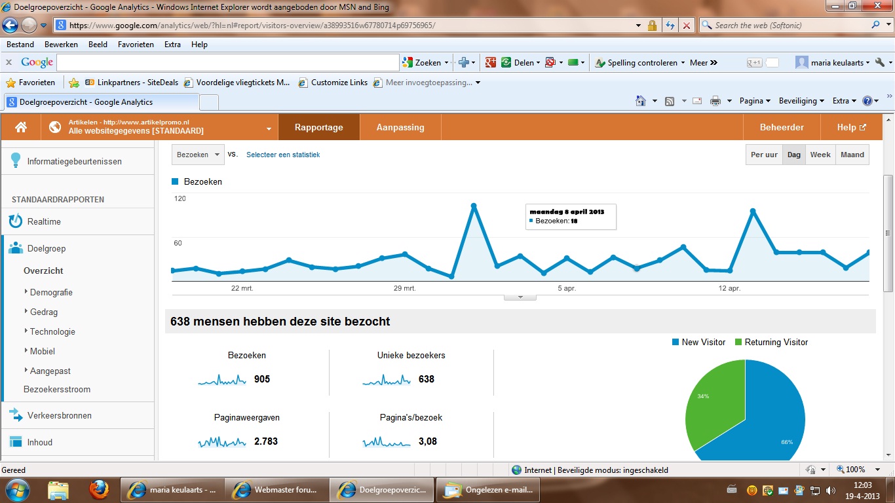Switch chart to Per uur view

point(765,155)
